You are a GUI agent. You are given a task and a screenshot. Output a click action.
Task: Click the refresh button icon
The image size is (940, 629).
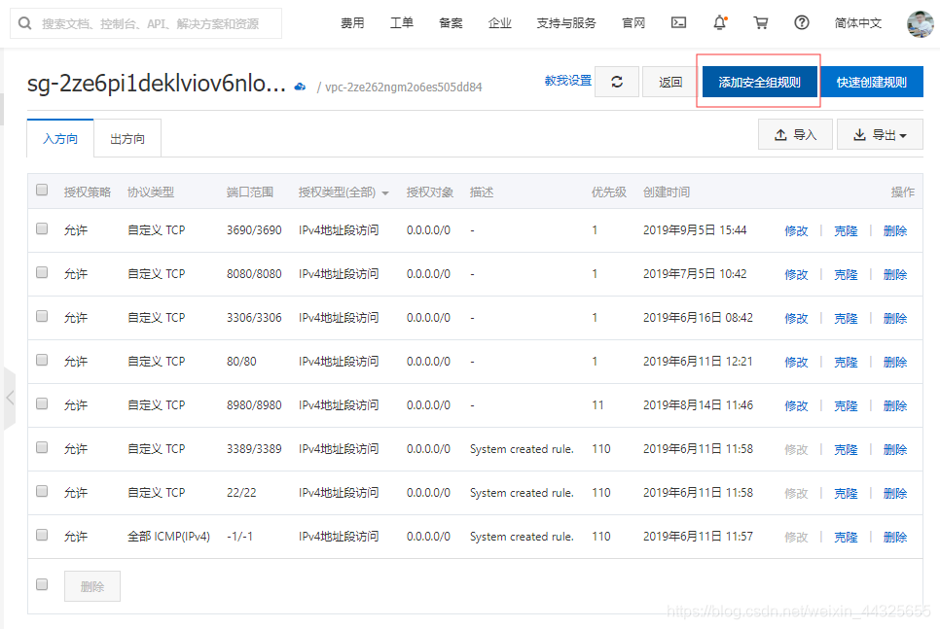(617, 83)
